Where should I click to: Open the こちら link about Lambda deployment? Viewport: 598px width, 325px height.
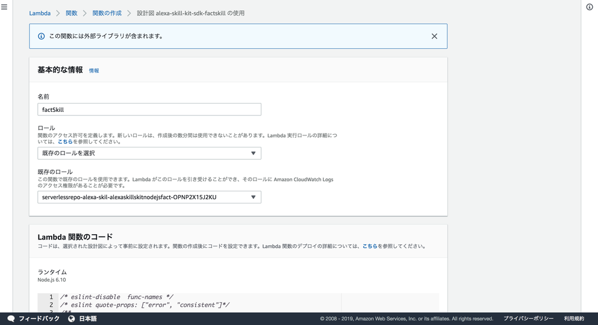coord(370,246)
